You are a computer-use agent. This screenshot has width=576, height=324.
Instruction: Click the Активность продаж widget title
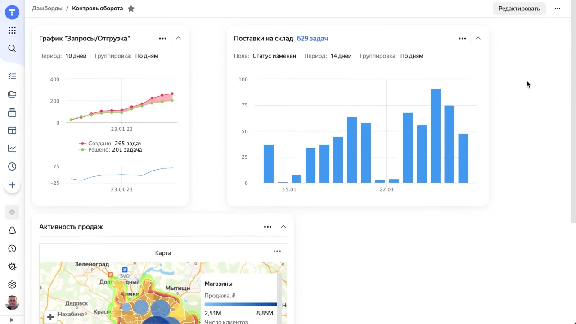point(71,227)
